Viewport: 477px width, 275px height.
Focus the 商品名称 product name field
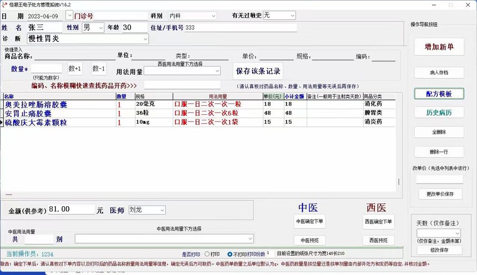tap(75, 56)
